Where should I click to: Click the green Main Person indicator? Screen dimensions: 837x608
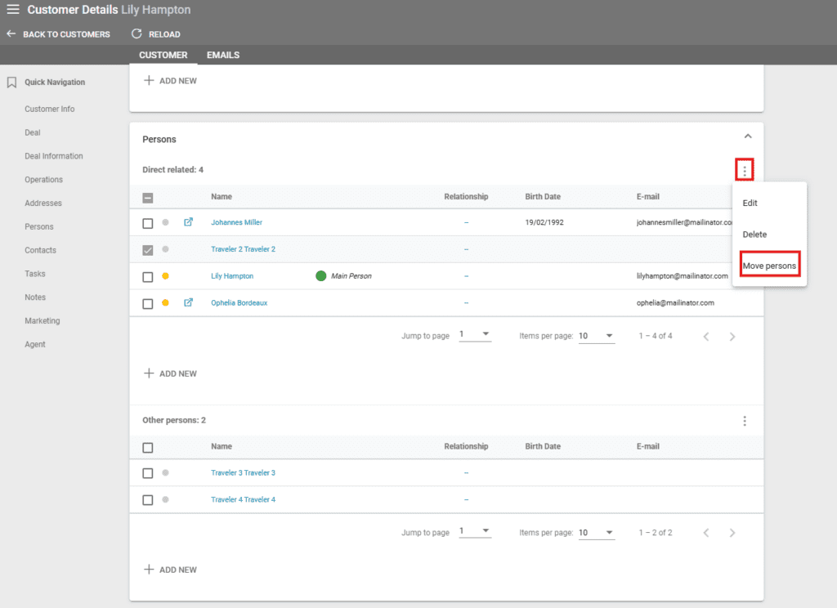(321, 276)
